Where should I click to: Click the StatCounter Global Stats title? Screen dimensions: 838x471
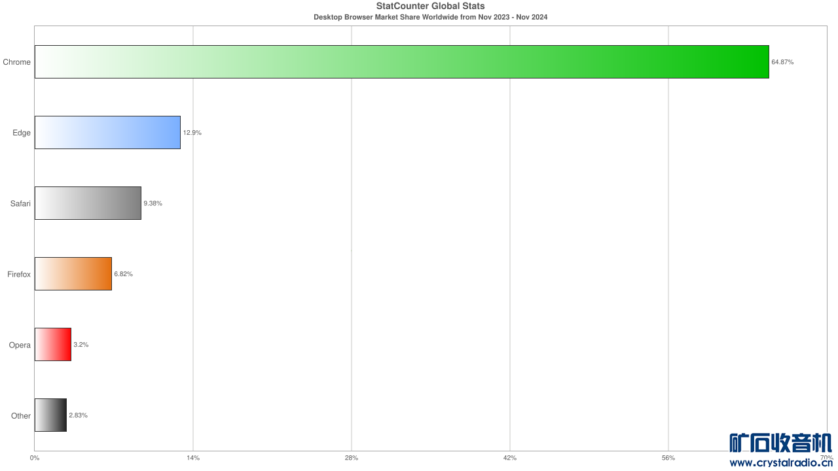[431, 6]
